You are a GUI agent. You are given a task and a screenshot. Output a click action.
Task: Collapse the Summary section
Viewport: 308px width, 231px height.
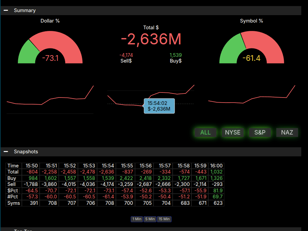[6, 10]
